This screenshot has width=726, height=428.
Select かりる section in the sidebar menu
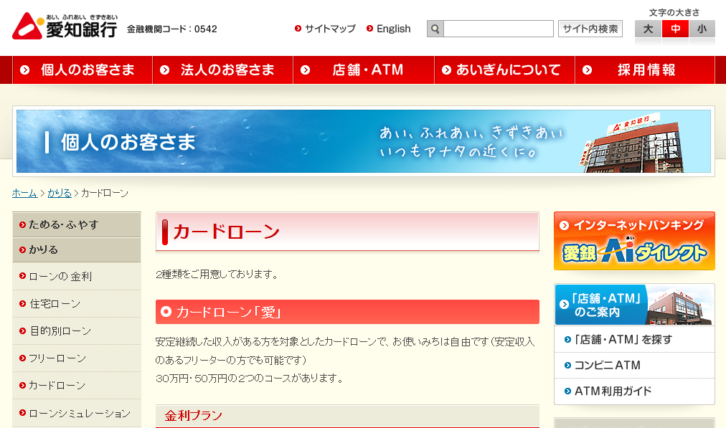77,250
